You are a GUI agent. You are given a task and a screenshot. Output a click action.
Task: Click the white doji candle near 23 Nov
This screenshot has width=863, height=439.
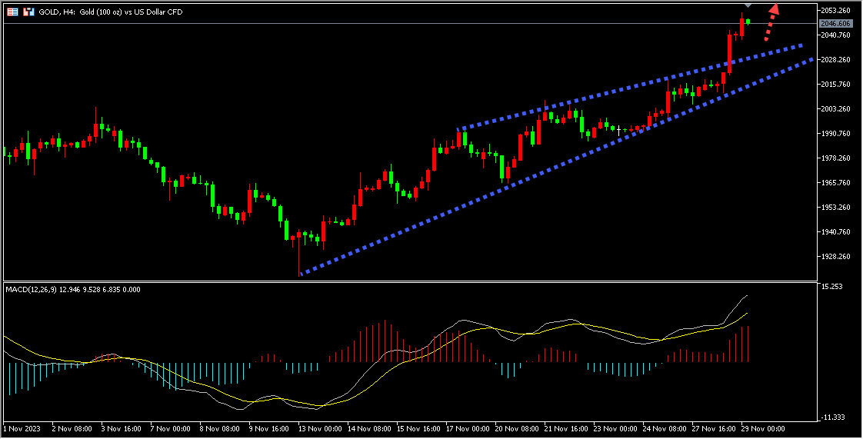click(x=618, y=131)
